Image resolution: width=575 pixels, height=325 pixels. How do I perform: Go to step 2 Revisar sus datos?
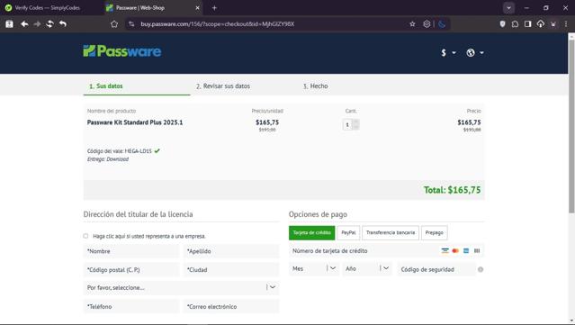tap(223, 86)
